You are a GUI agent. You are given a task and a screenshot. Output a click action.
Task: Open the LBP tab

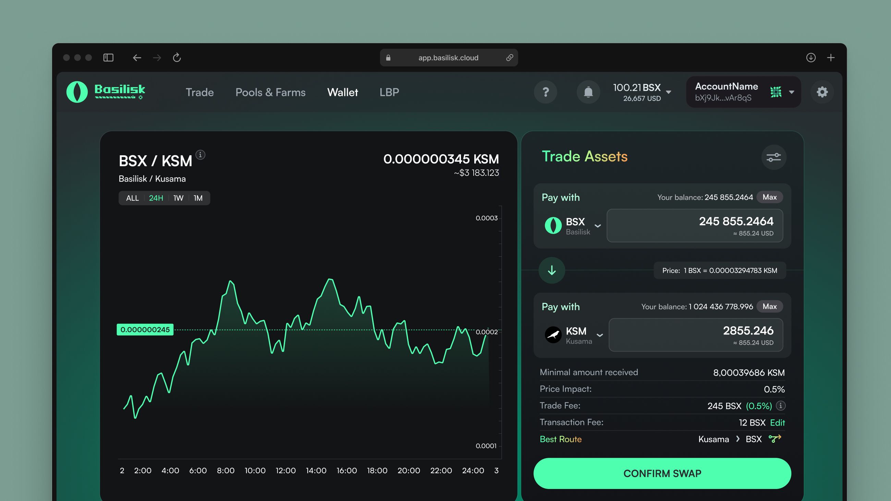[389, 92]
